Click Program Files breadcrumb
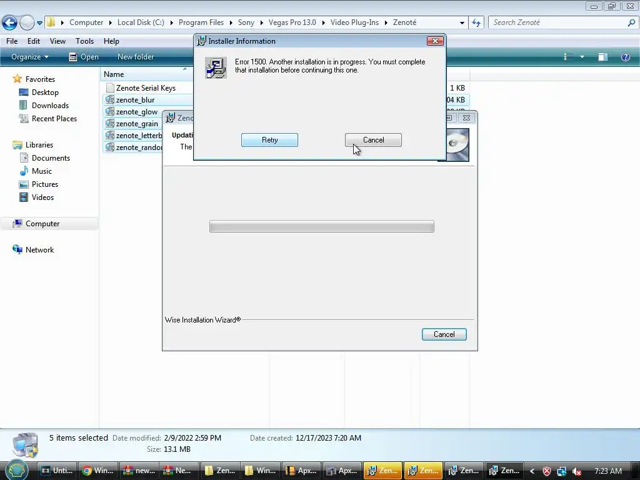This screenshot has width=640, height=480. (x=201, y=22)
